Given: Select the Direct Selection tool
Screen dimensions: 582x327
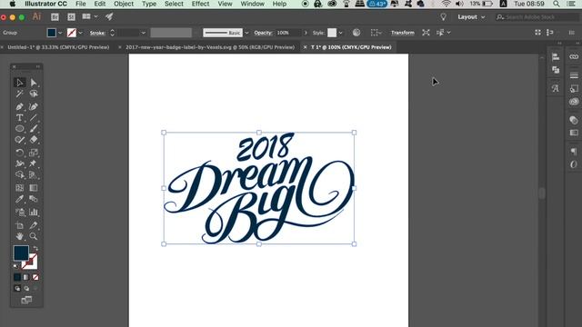Looking at the screenshot, I should (x=34, y=83).
